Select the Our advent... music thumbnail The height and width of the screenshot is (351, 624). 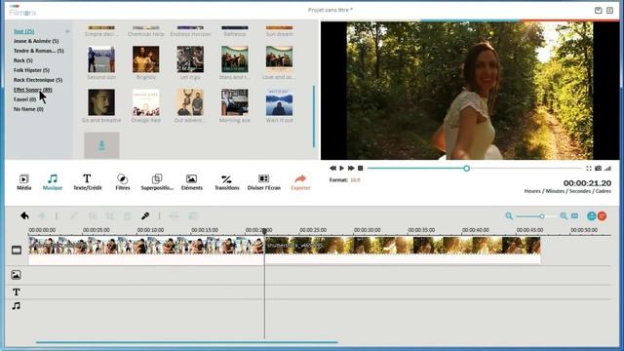coord(190,102)
